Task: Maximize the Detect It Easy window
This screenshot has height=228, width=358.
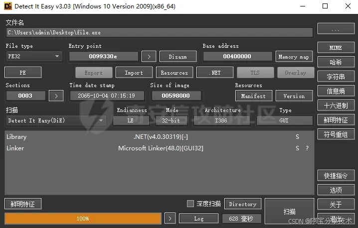Action: click(x=325, y=6)
